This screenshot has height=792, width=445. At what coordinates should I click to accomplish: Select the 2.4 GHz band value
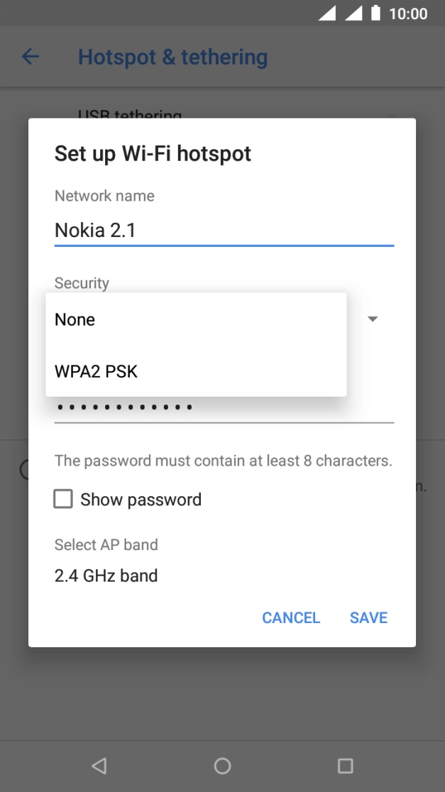pos(105,576)
